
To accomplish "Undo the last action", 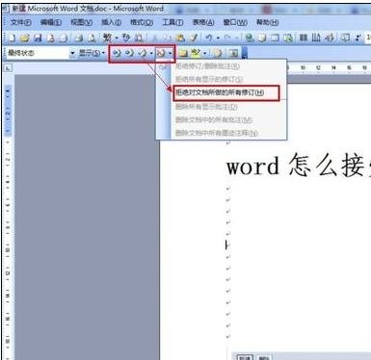I will tap(209, 39).
